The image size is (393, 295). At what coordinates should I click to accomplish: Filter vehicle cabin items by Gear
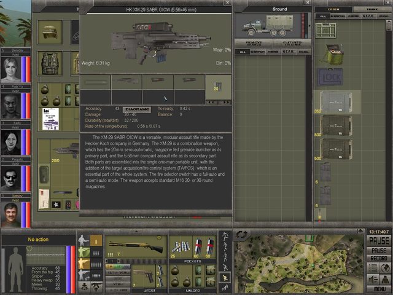coord(368,16)
